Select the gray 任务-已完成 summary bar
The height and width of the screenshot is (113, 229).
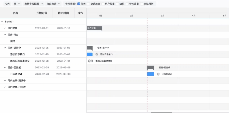[x=150, y=68]
